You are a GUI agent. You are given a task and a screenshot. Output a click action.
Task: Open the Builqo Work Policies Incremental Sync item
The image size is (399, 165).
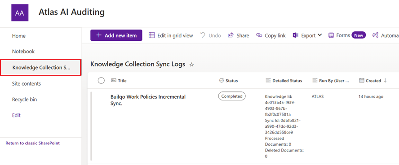(148, 100)
